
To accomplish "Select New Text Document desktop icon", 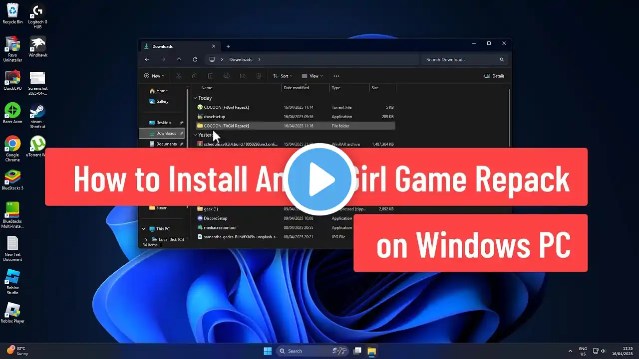I will point(12,249).
